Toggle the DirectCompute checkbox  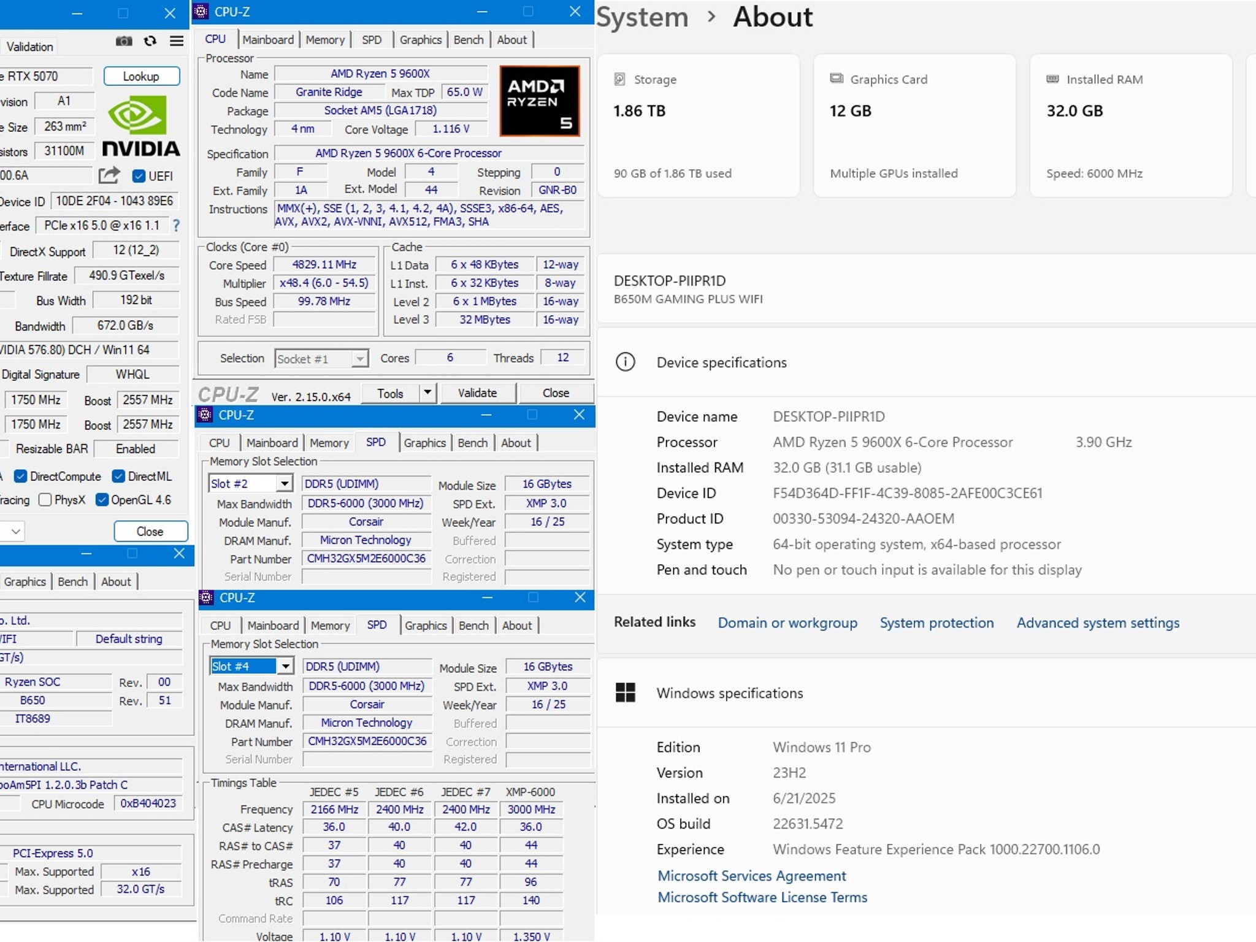pos(20,477)
